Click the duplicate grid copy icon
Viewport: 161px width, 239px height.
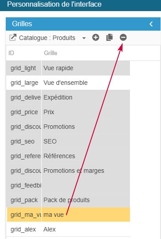(x=110, y=37)
